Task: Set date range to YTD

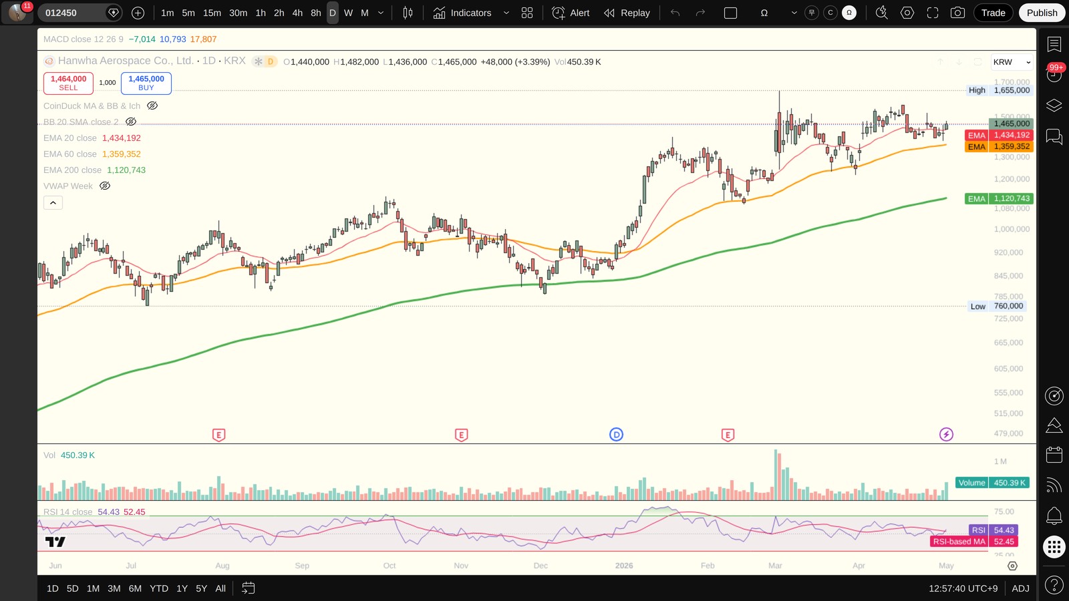Action: coord(159,588)
